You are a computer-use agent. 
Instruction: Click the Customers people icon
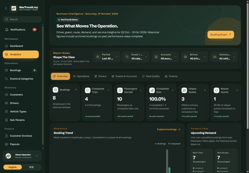point(6,94)
